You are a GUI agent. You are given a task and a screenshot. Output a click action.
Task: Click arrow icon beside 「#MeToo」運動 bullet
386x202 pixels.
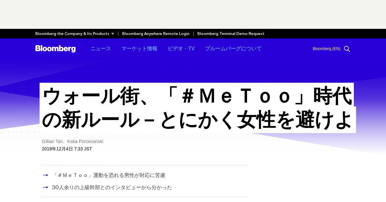[46, 175]
